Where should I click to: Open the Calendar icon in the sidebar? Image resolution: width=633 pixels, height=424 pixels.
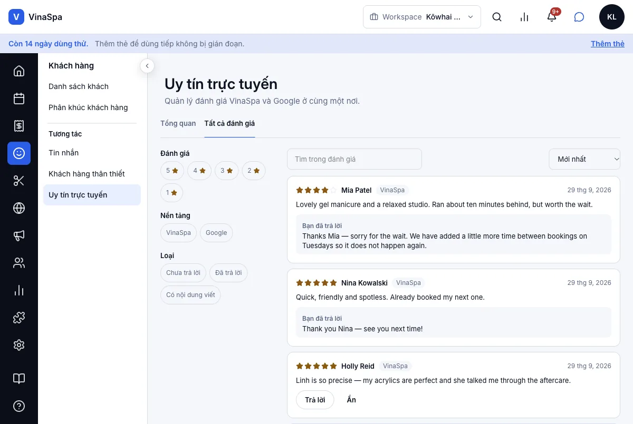19,98
